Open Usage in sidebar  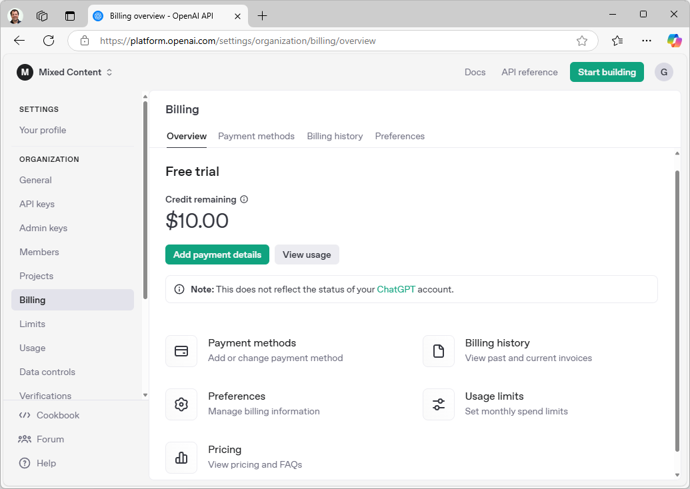32,348
